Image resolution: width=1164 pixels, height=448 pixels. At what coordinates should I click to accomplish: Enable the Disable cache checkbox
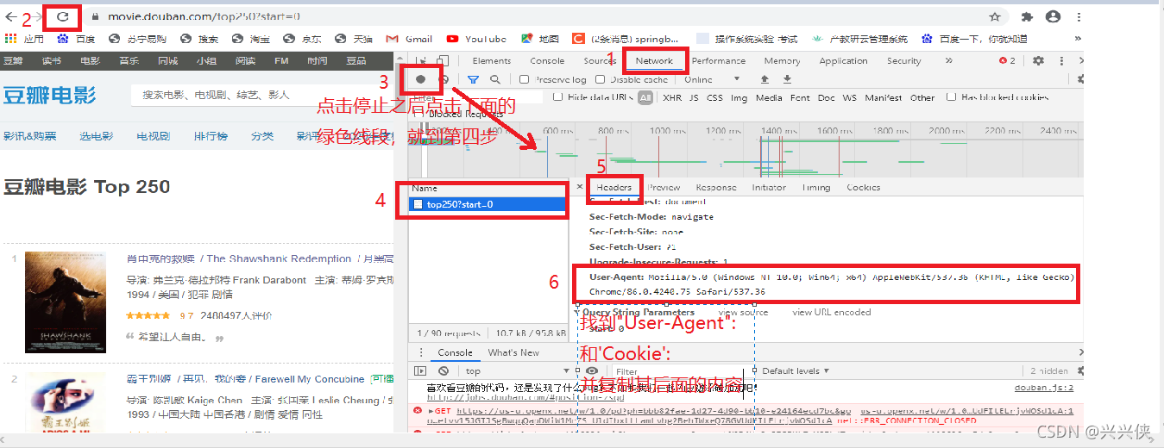pyautogui.click(x=601, y=79)
